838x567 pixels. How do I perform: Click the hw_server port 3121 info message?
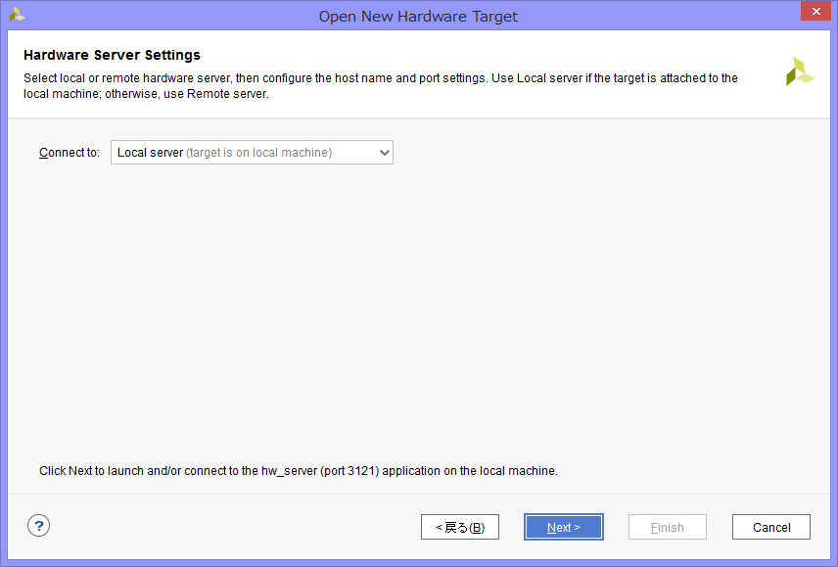(x=298, y=471)
